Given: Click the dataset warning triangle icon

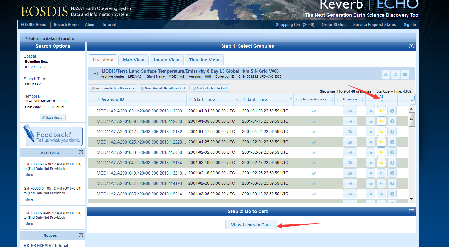Looking at the screenshot, I should tap(386, 75).
